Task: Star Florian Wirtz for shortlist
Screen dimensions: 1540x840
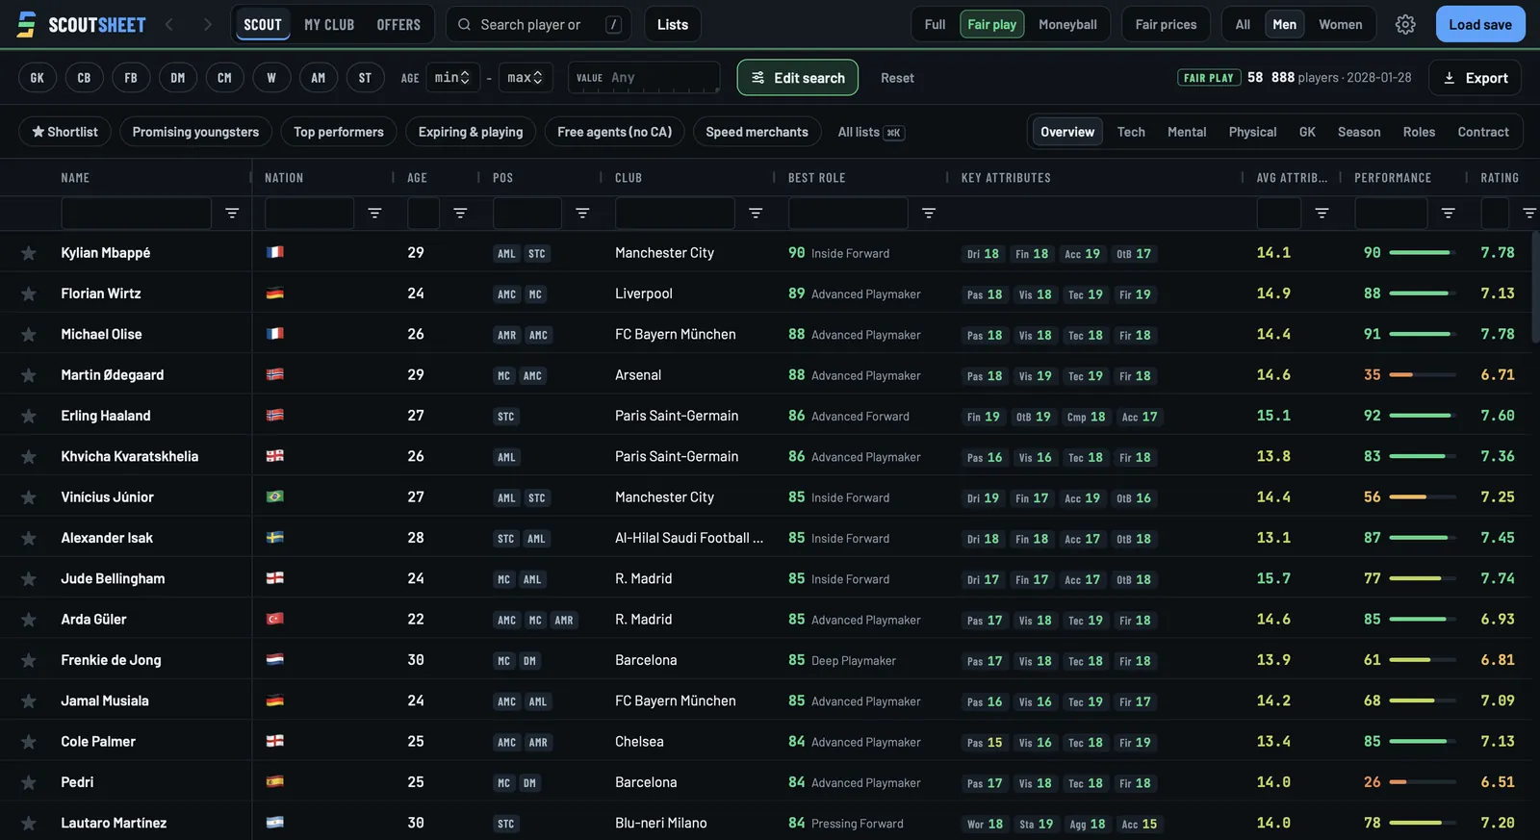Action: tap(29, 293)
